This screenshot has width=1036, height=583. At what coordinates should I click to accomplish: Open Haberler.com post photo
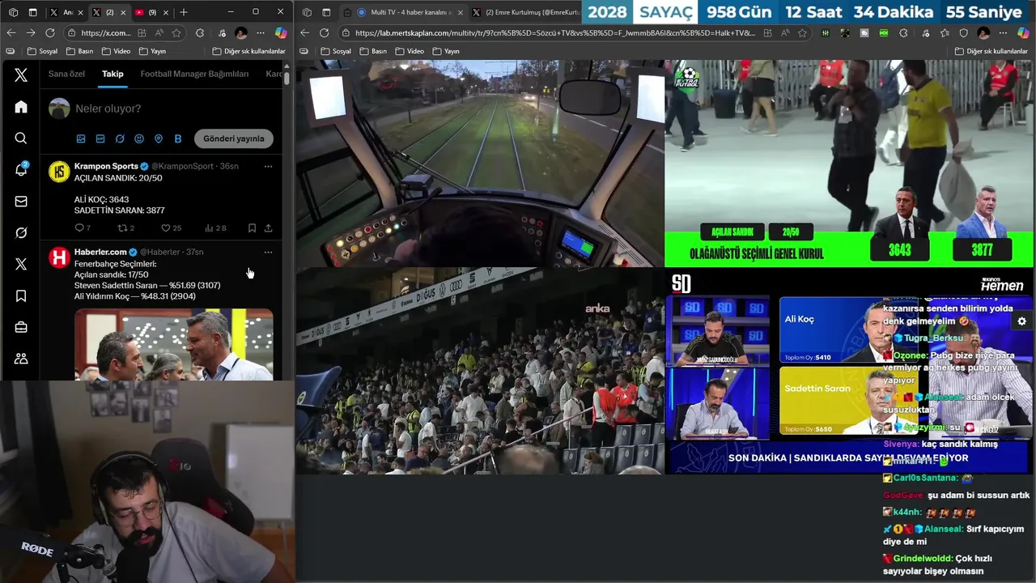click(x=173, y=344)
